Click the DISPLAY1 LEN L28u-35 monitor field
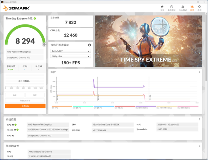The width and height of the screenshot is (208, 160). coord(49,156)
